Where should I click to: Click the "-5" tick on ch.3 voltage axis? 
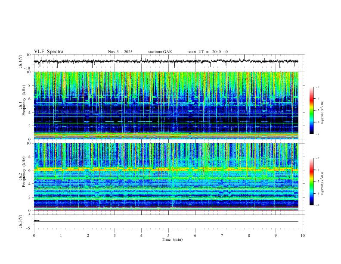click(x=29, y=228)
